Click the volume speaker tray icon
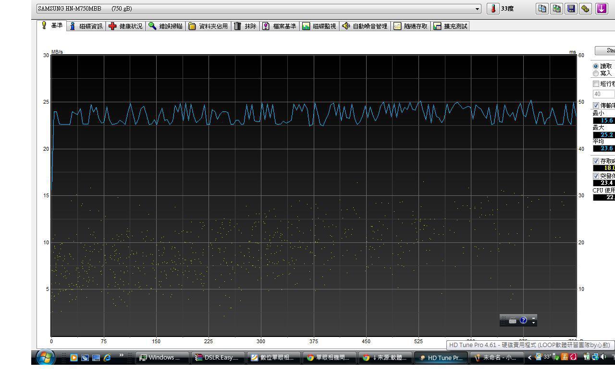This screenshot has width=615, height=384. 603,357
